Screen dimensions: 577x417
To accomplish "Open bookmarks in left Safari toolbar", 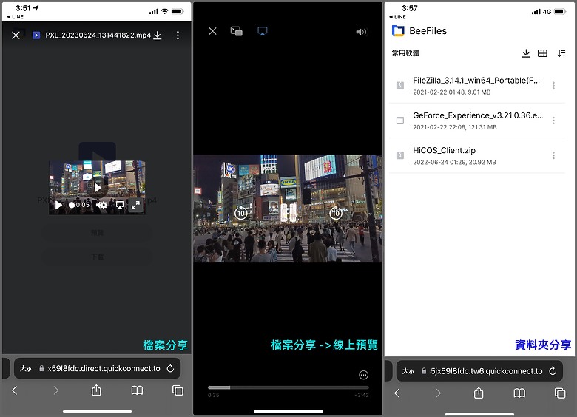I will [138, 390].
